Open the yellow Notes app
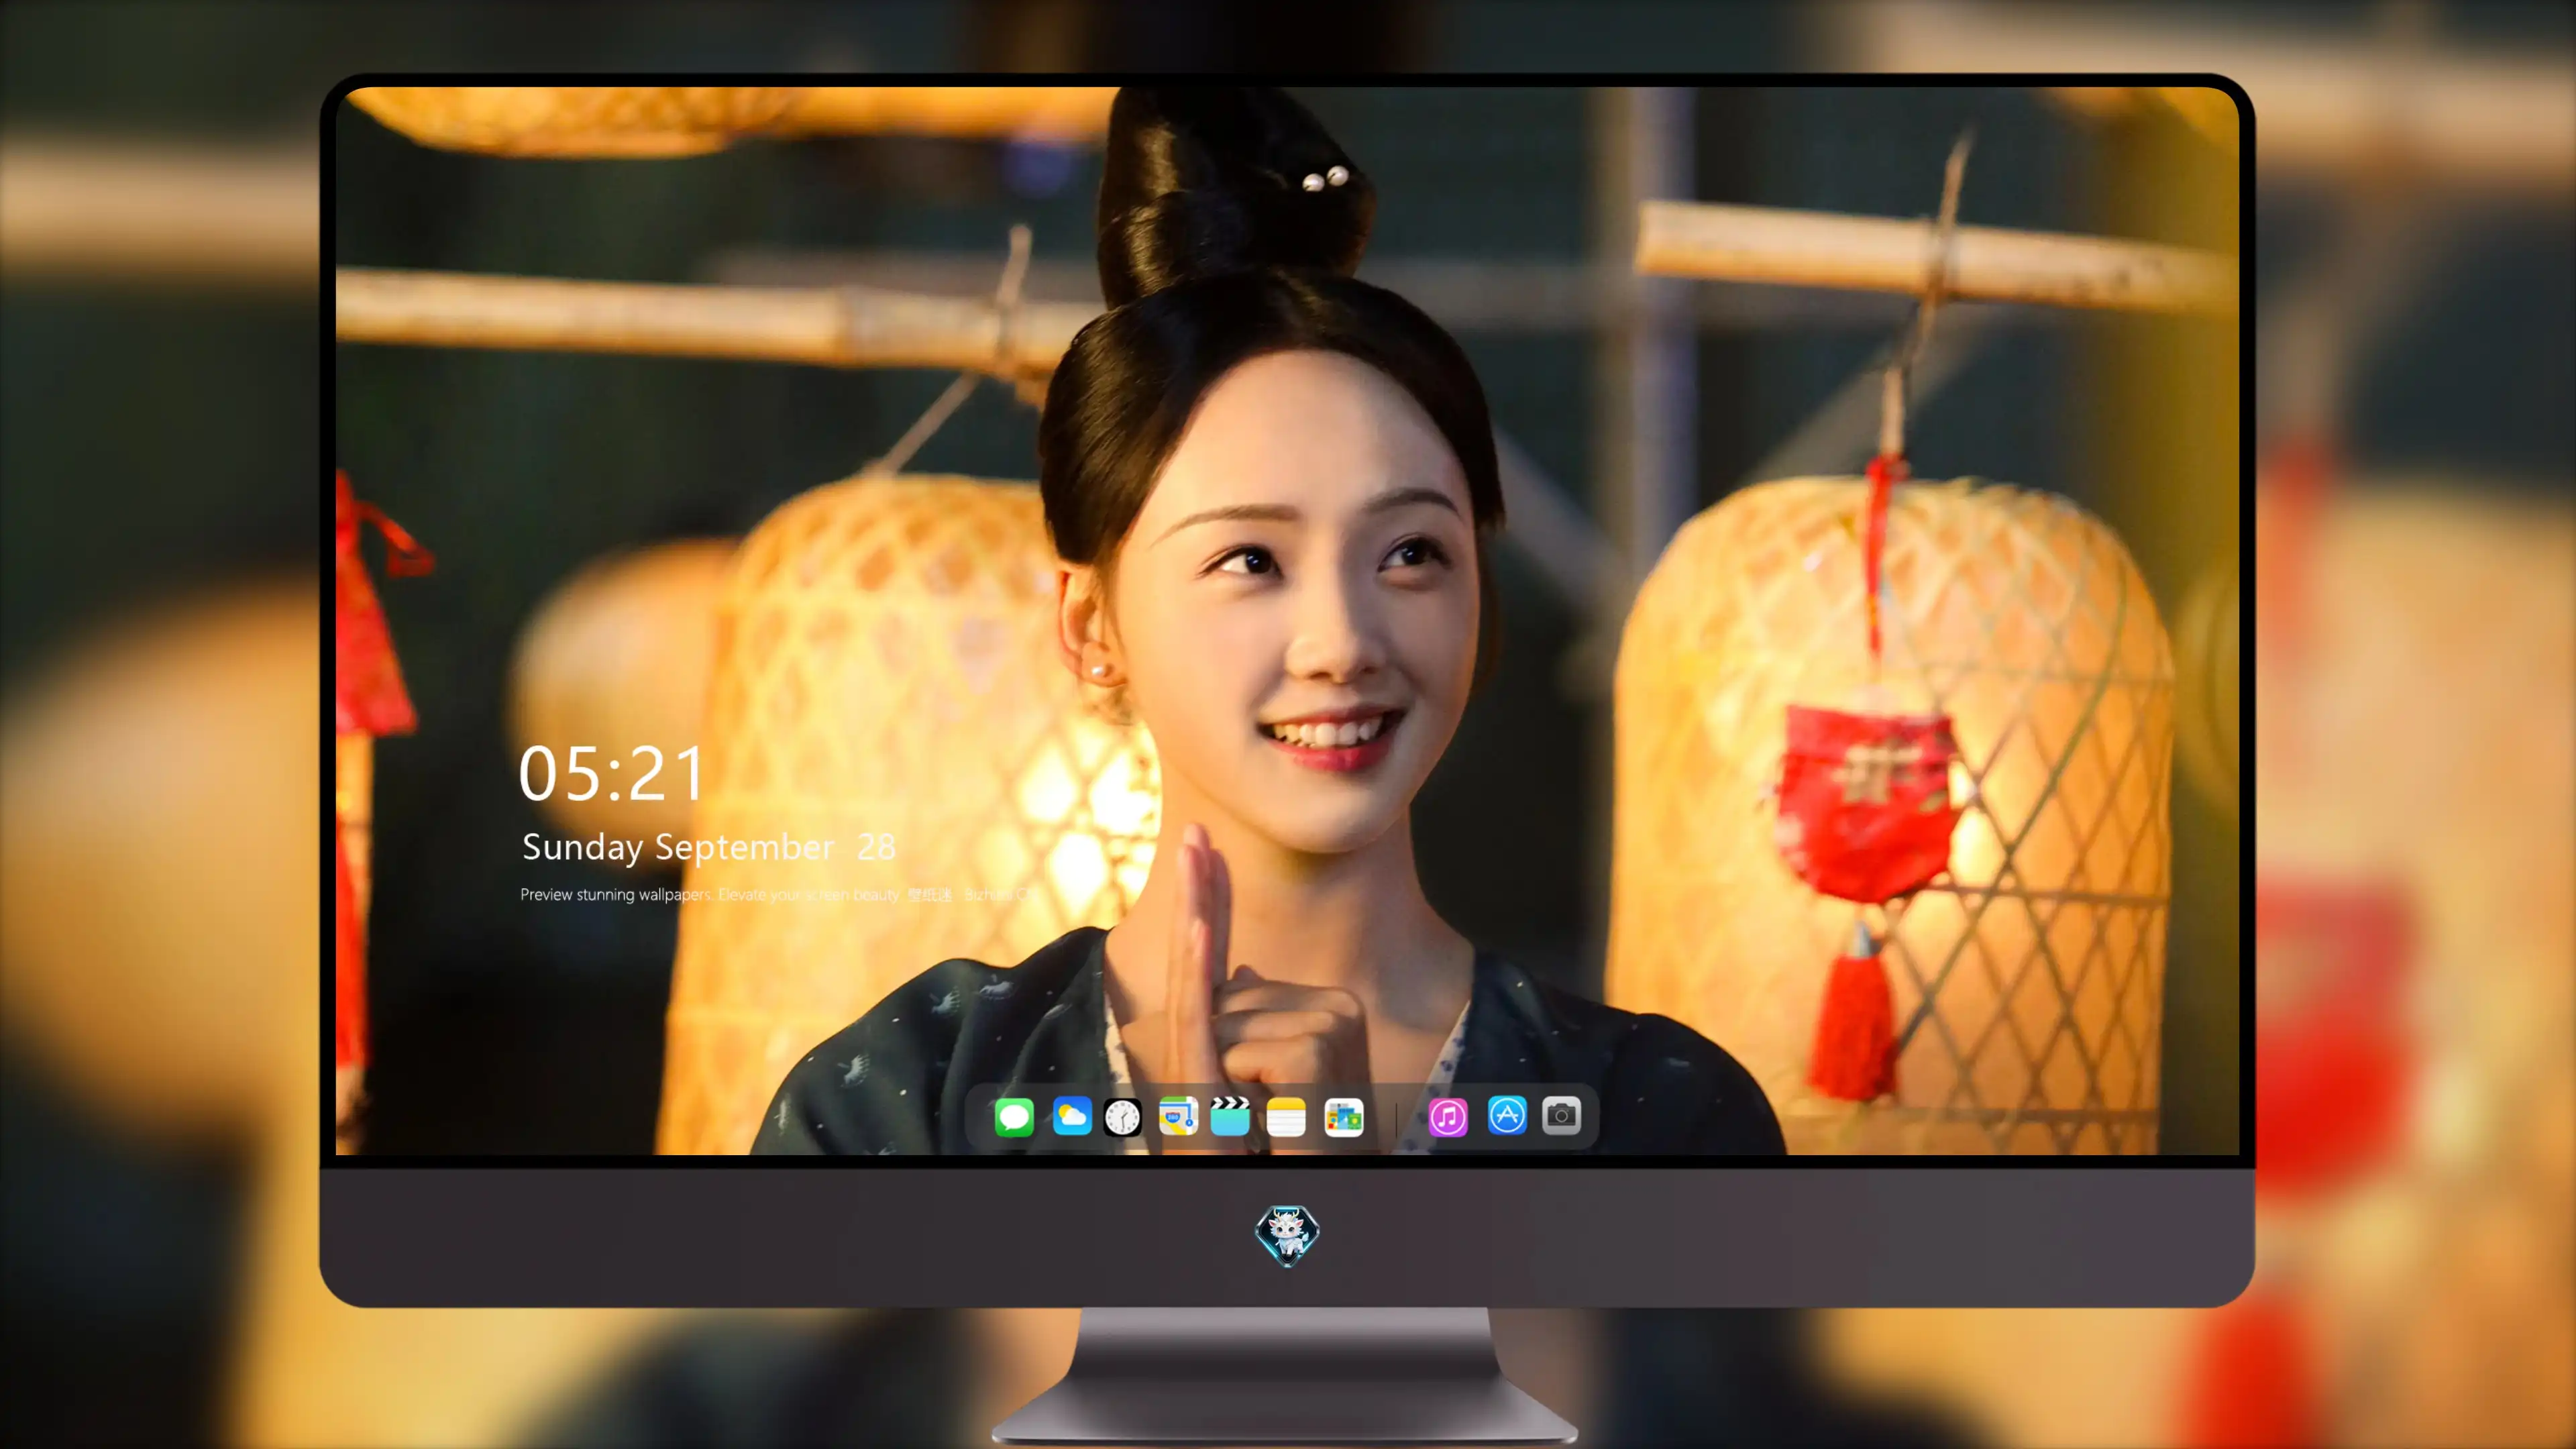 pos(1286,1117)
